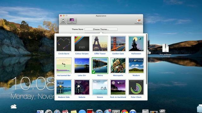Select the Nebula theme thumbnail
Screen dimensions: 202x113
click(x=82, y=87)
